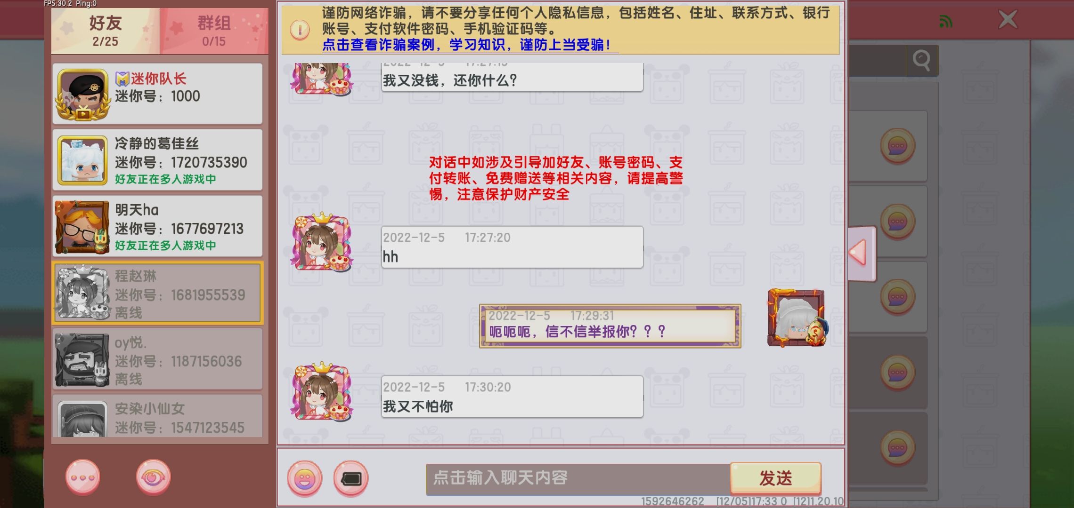Click the card icon next to emoji button
This screenshot has width=1074, height=508.
(351, 479)
